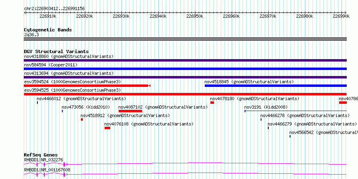The image size is (358, 179).
Task: Click the nsv4318860 purple variant bar
Action: pos(185,60)
